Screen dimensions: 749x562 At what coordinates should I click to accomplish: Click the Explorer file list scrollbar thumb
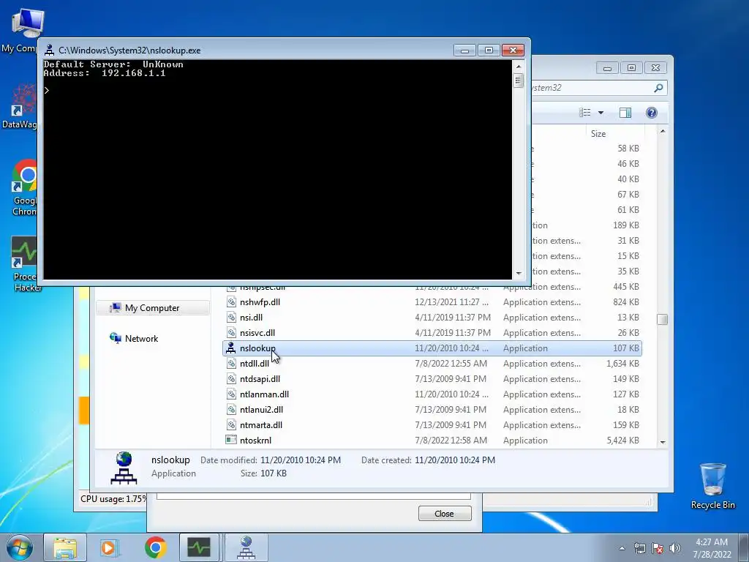pos(662,319)
